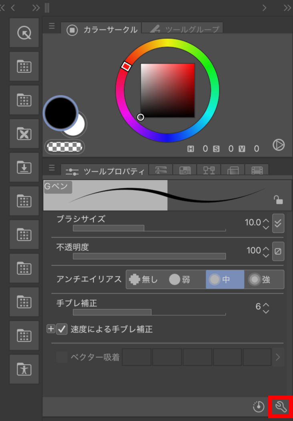Image resolution: width=293 pixels, height=421 pixels.
Task: Click the red handle on hue ring
Action: pos(126,66)
